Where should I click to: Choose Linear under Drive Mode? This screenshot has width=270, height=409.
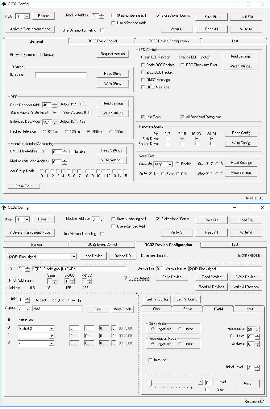point(180,329)
